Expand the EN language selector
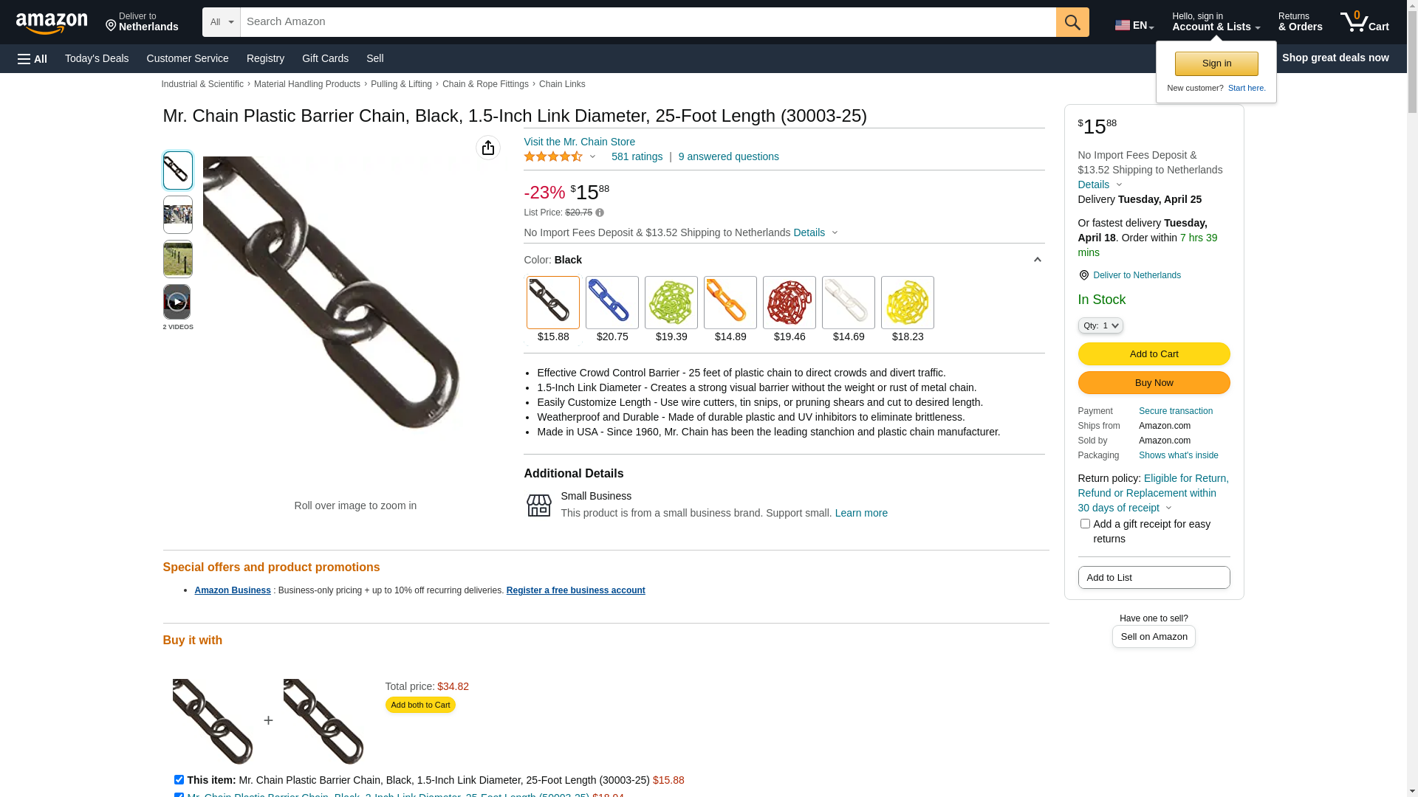Screen dimensions: 1418x797 (1134, 25)
